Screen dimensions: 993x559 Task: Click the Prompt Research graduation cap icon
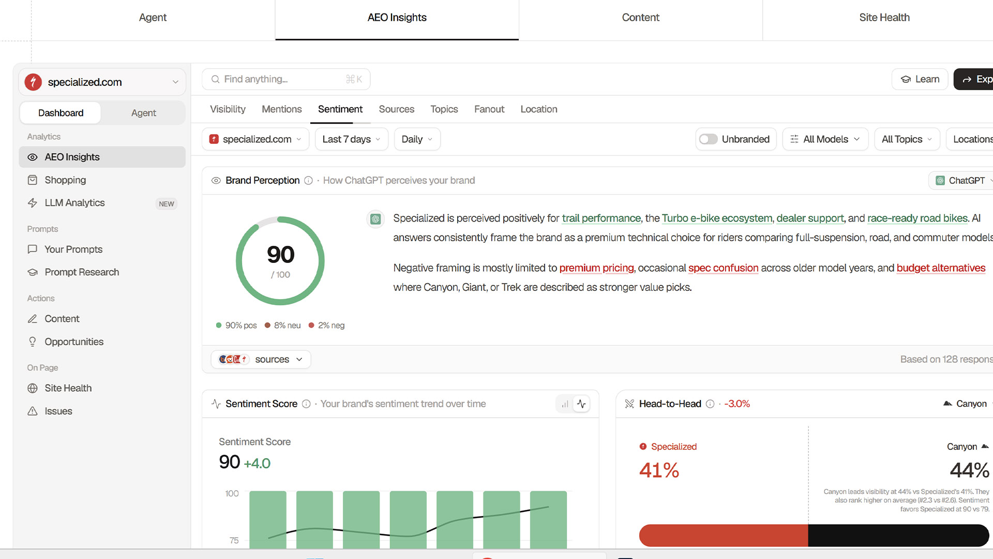coord(33,272)
